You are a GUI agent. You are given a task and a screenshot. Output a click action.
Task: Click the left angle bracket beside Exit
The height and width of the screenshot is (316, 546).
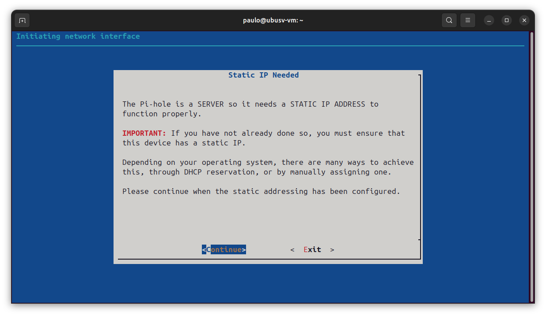tap(292, 249)
